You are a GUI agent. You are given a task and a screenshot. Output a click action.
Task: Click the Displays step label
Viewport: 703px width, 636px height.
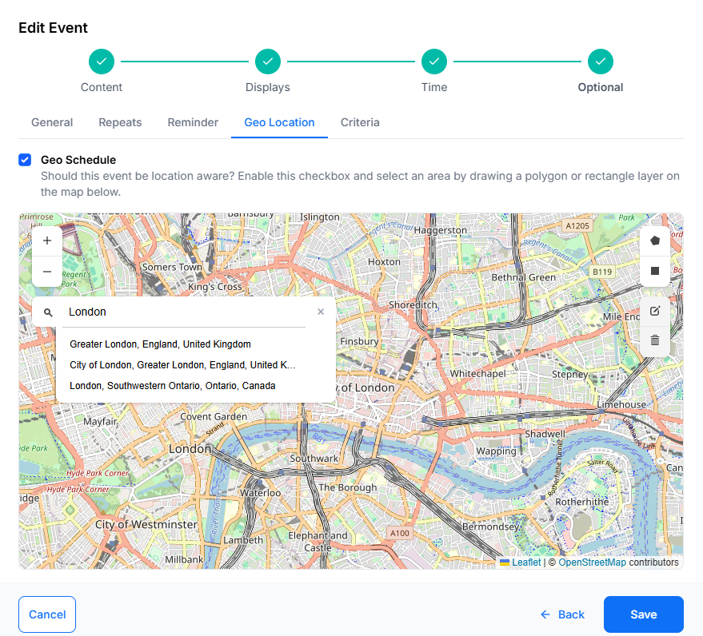click(x=268, y=87)
